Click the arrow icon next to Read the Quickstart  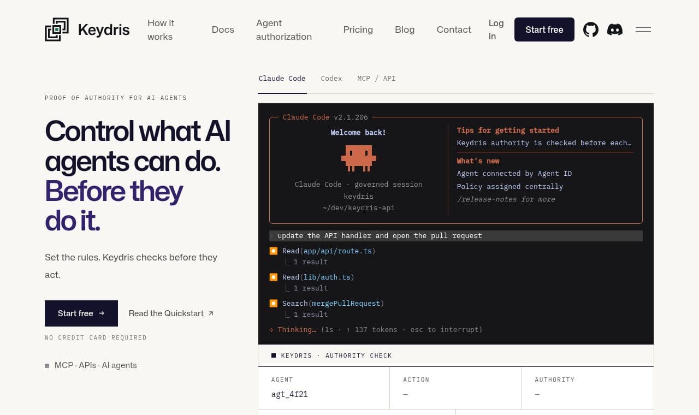tap(211, 313)
